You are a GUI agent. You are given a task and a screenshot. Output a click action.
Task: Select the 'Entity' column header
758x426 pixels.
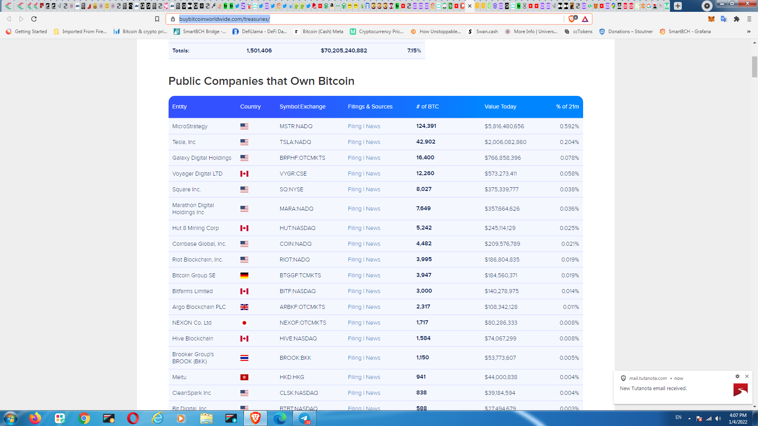tap(179, 106)
